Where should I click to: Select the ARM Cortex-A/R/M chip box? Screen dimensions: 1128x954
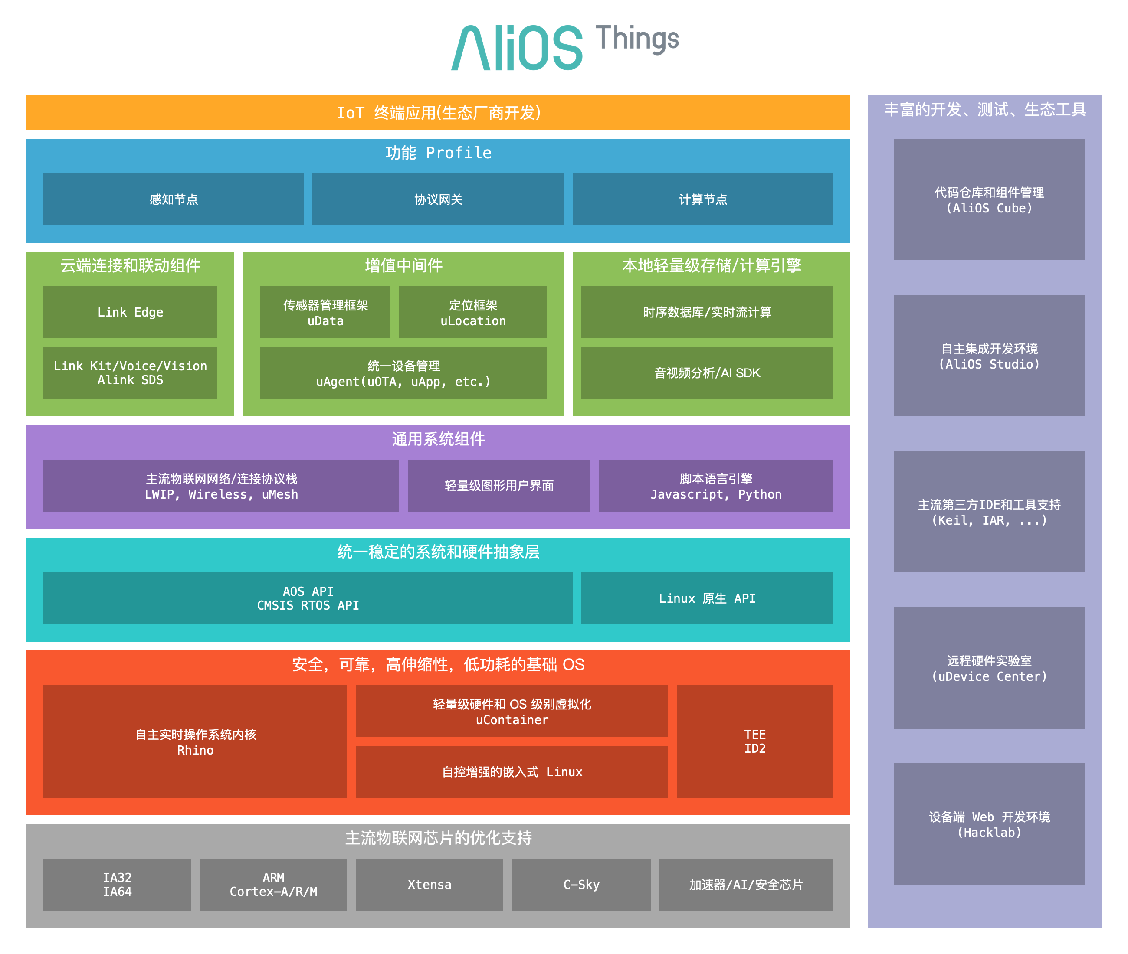272,884
